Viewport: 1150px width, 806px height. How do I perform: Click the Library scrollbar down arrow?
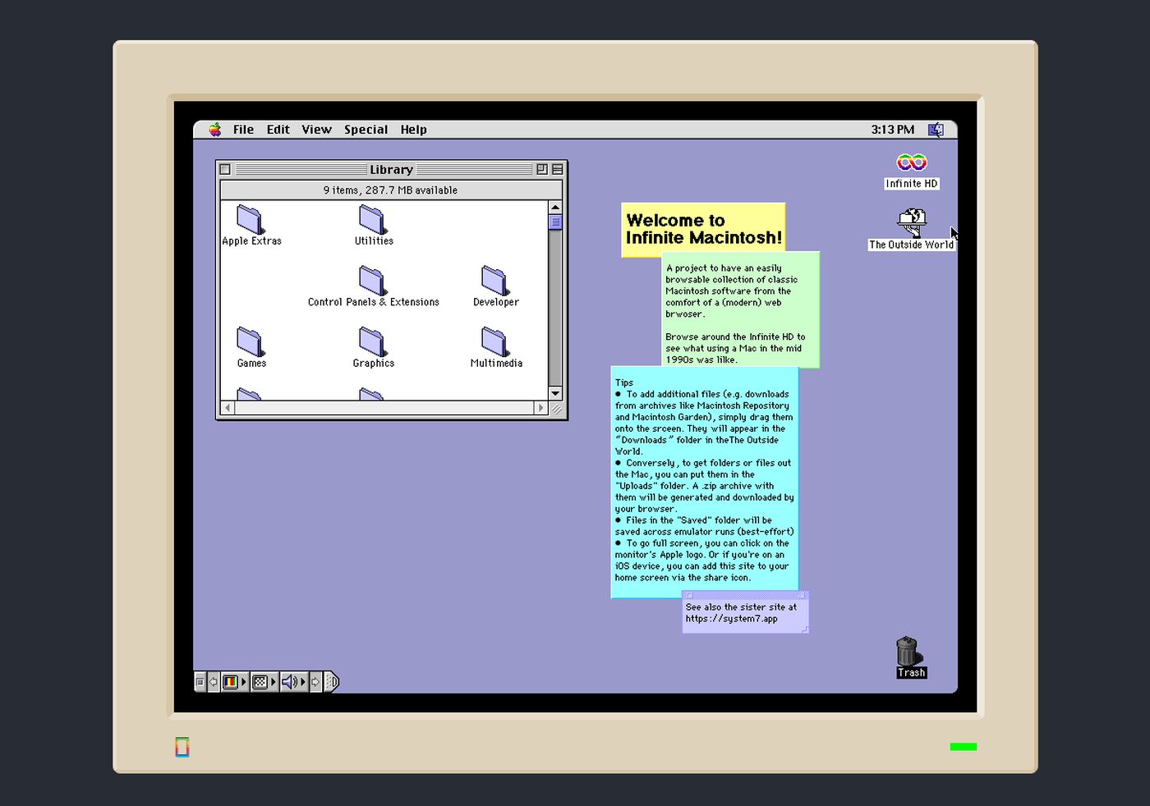555,393
